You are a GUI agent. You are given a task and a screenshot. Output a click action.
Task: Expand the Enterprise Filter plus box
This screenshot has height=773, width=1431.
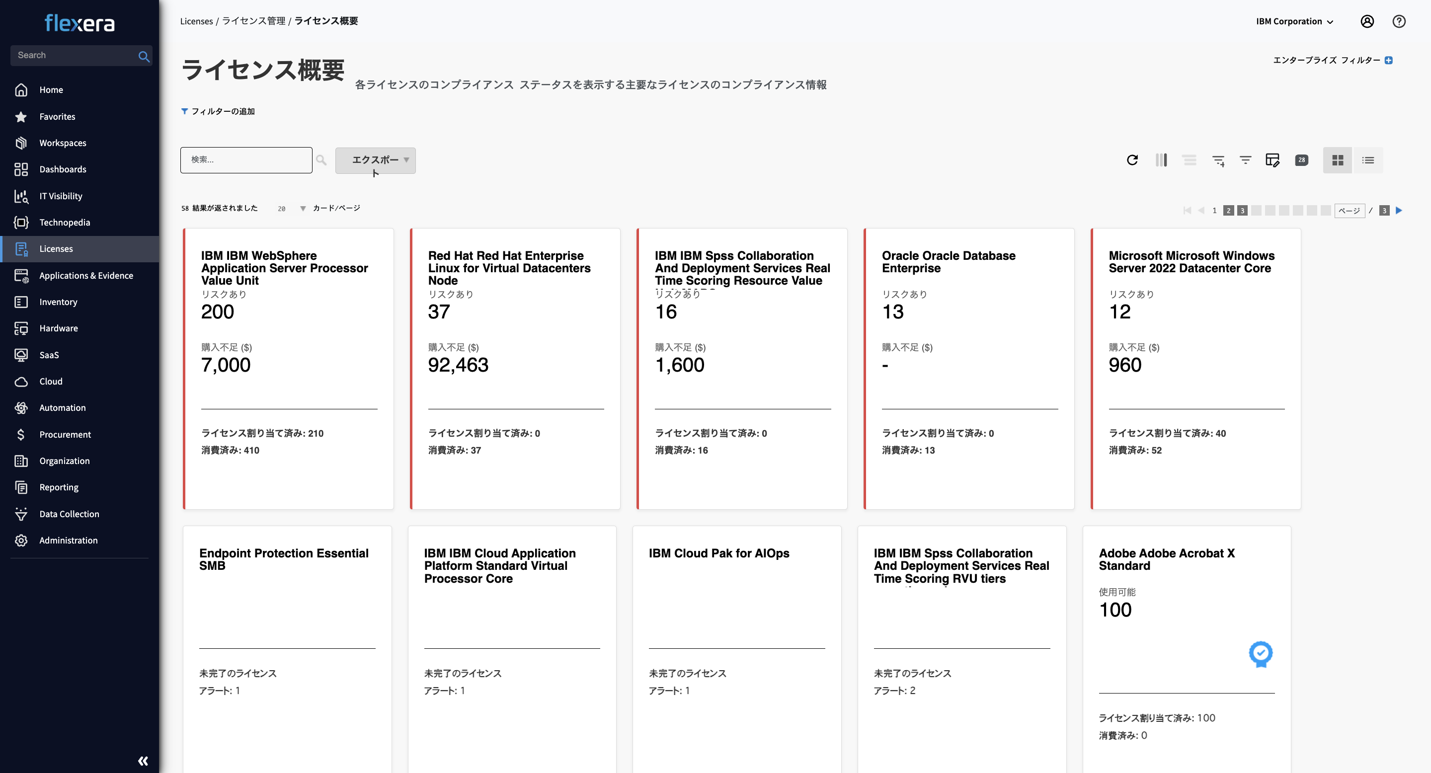1388,60
